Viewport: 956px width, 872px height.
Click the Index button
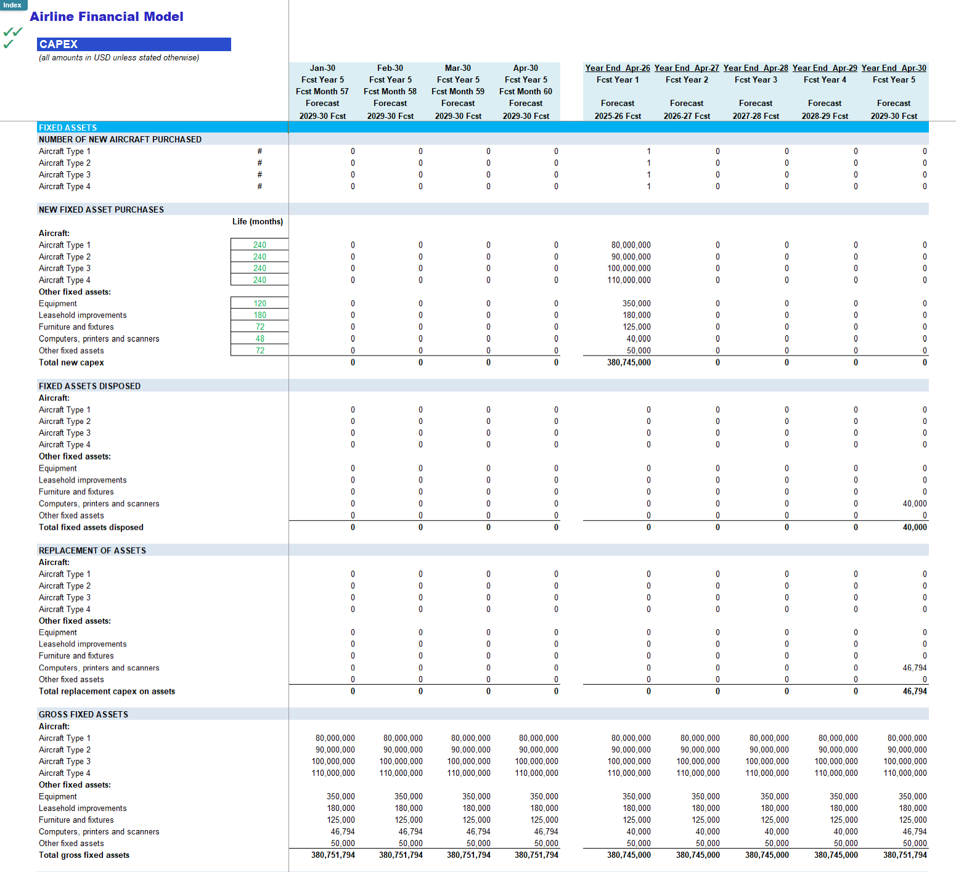click(13, 5)
